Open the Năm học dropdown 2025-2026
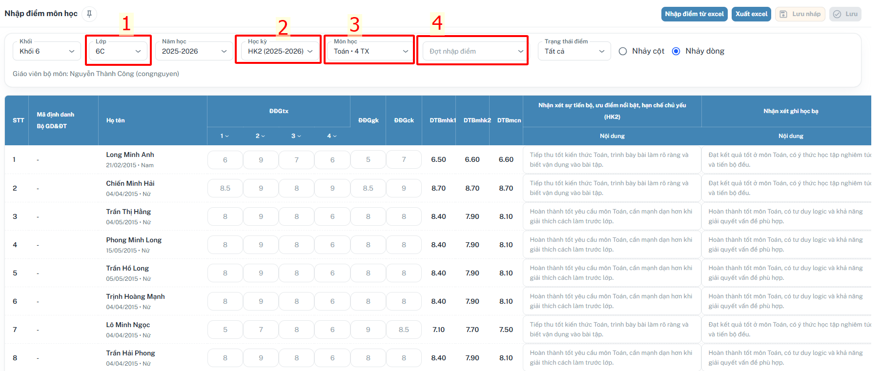The width and height of the screenshot is (882, 371). pos(194,51)
